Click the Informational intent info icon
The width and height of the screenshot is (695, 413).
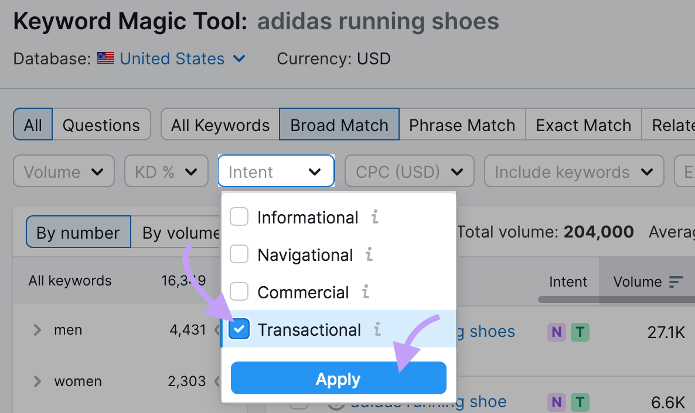coord(375,217)
